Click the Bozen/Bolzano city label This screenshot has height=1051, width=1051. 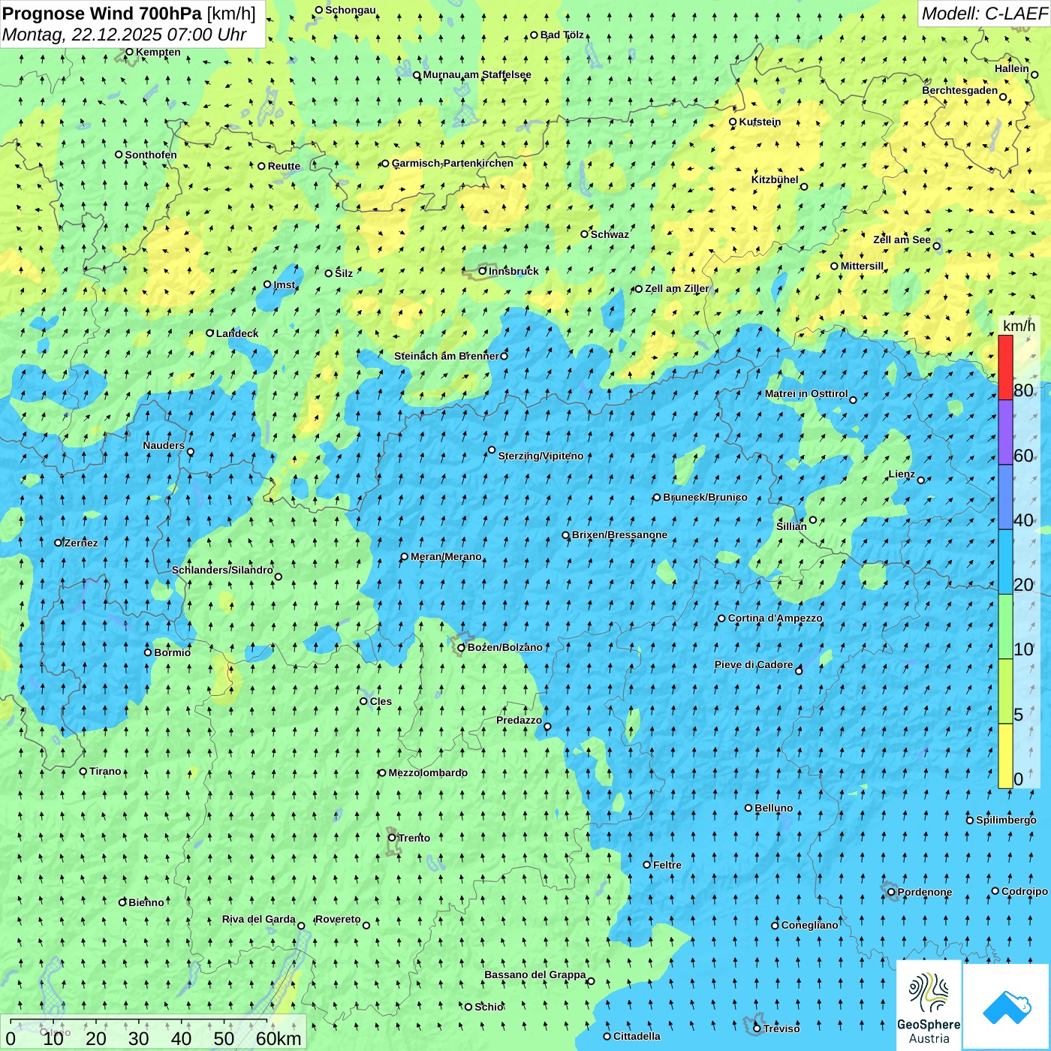point(504,647)
